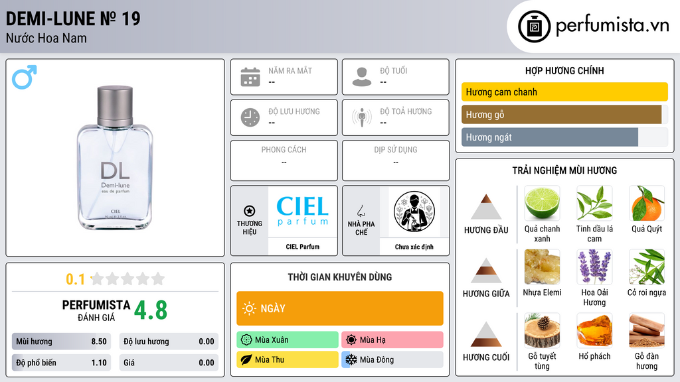Click the 0.1 user rating value
The width and height of the screenshot is (680, 382).
point(75,279)
